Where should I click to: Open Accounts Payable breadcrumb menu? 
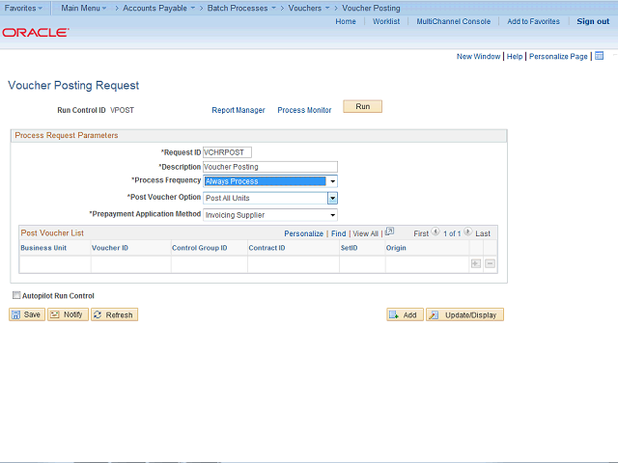[158, 8]
